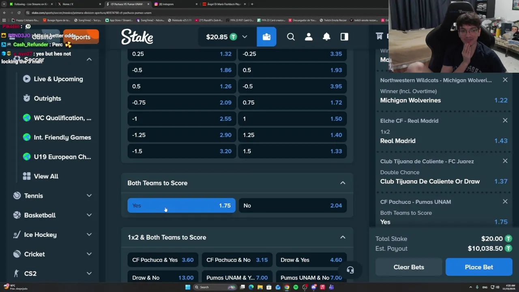Expand the Ice Hockey sidebar section
Screen dimensions: 519x292
click(x=89, y=235)
